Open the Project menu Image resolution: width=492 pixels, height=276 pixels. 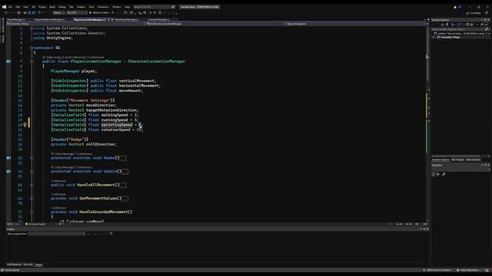42,7
